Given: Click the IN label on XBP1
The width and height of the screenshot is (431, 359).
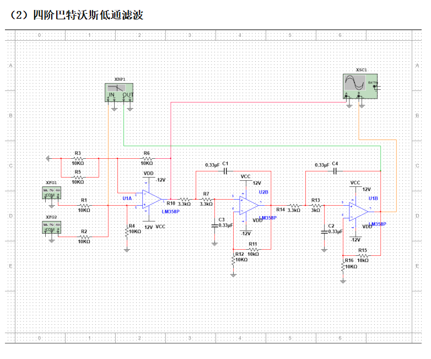Looking at the screenshot, I should [111, 95].
